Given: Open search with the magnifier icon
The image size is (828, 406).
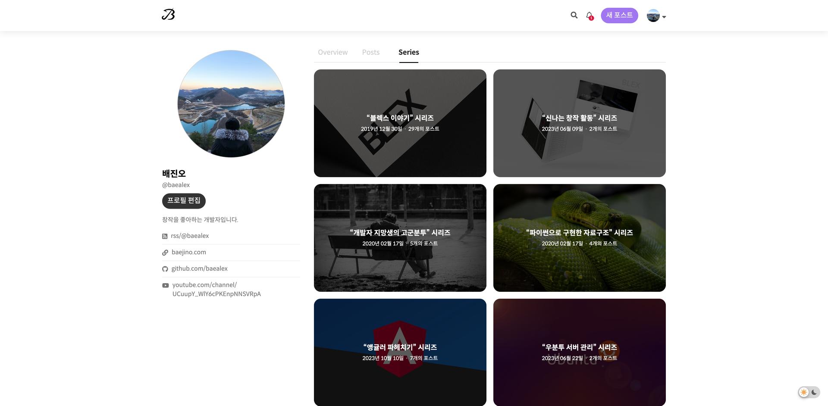Looking at the screenshot, I should 574,16.
